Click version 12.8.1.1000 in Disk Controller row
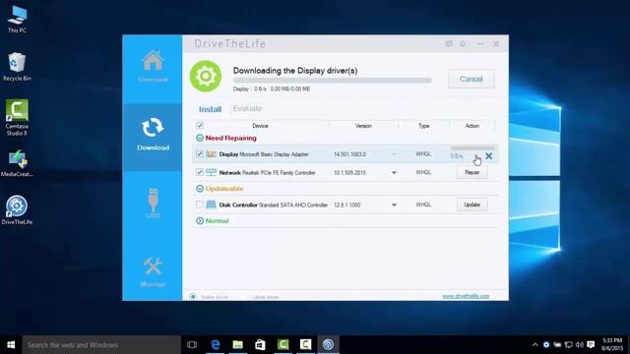 pos(347,205)
